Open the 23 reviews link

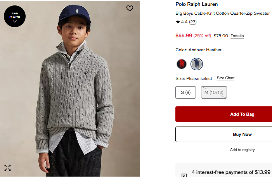click(192, 22)
